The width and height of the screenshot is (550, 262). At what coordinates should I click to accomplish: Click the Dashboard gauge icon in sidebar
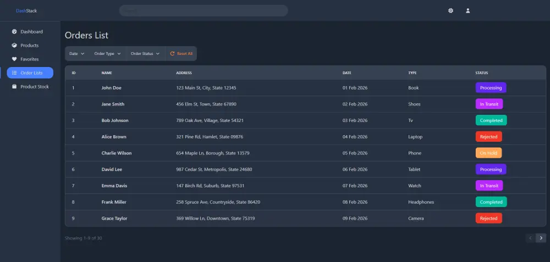14,31
